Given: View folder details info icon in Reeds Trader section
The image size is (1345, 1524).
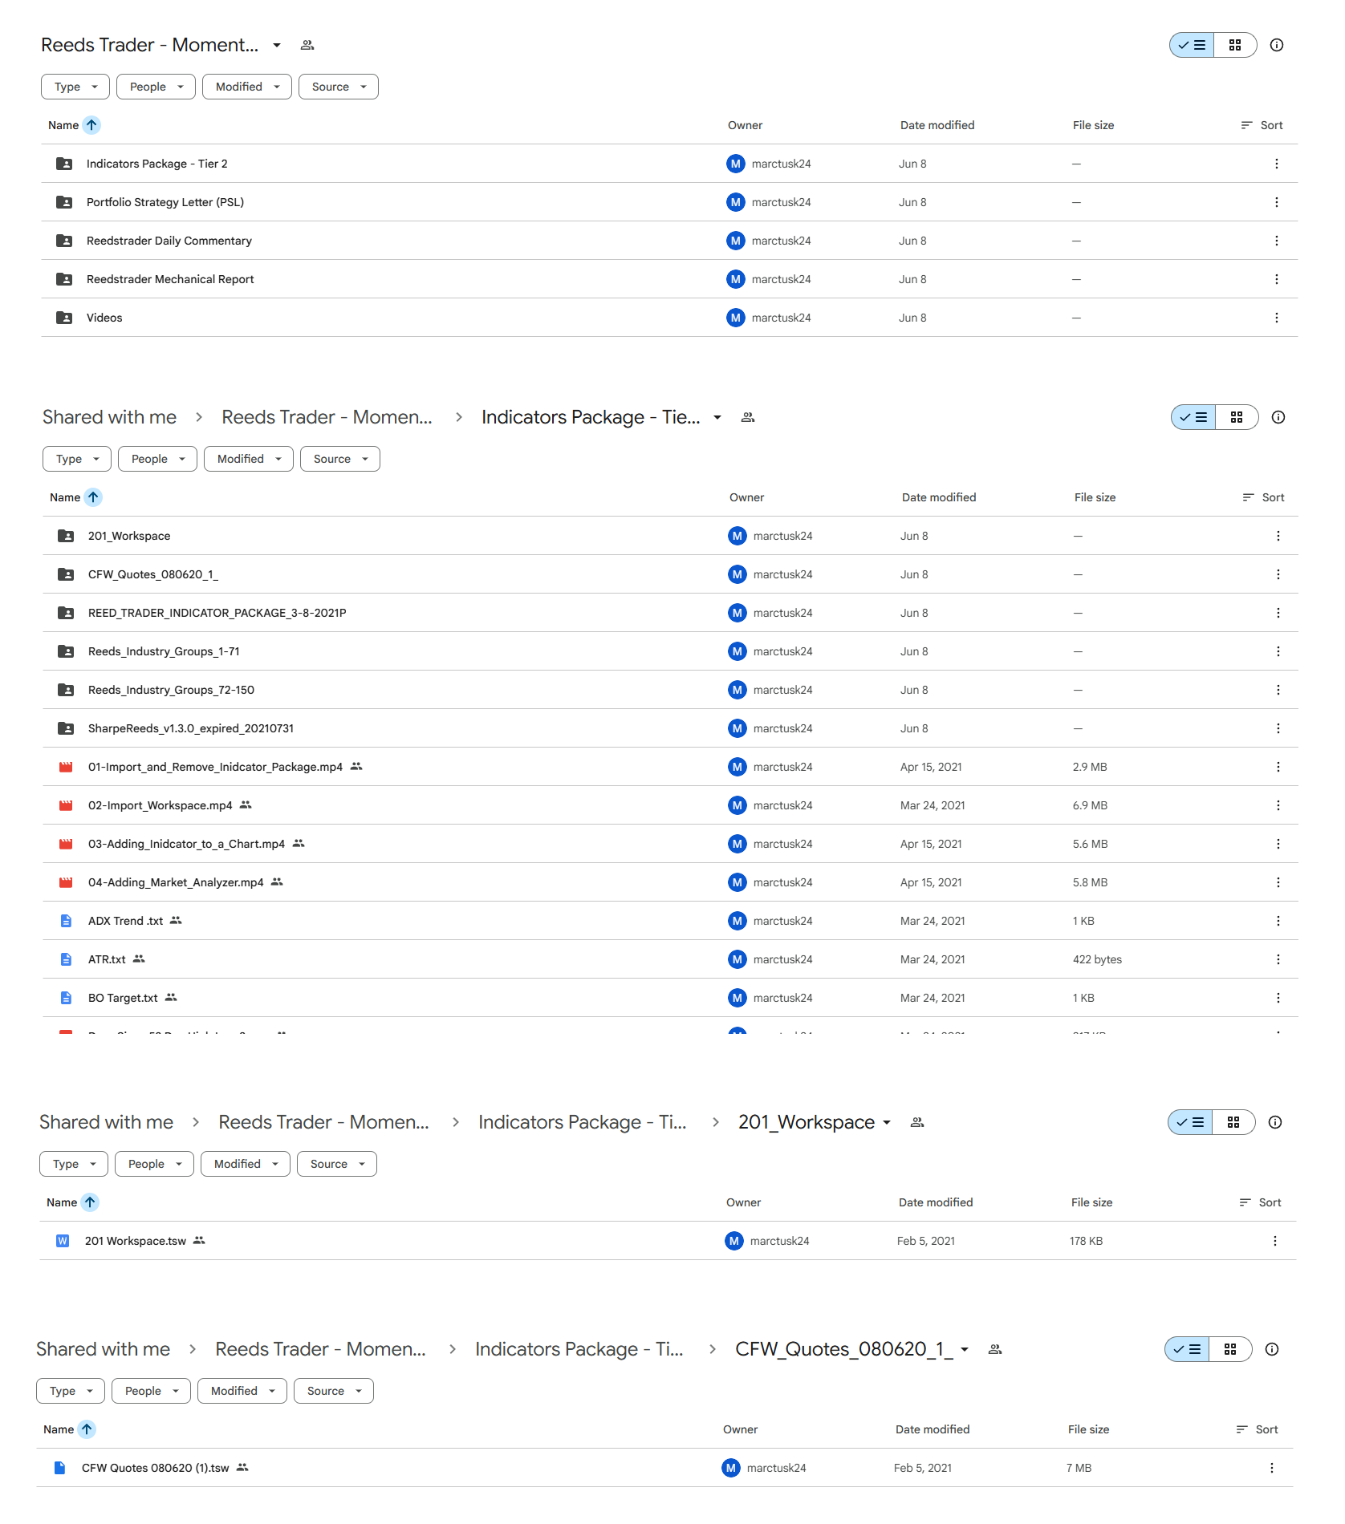Looking at the screenshot, I should coord(1277,45).
